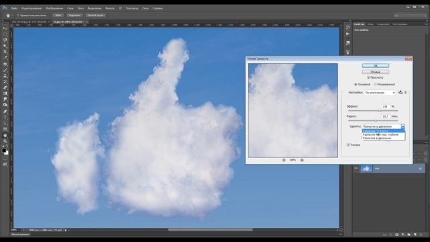
Task: Click the thumbs-up layer thumbnail
Action: click(366, 169)
